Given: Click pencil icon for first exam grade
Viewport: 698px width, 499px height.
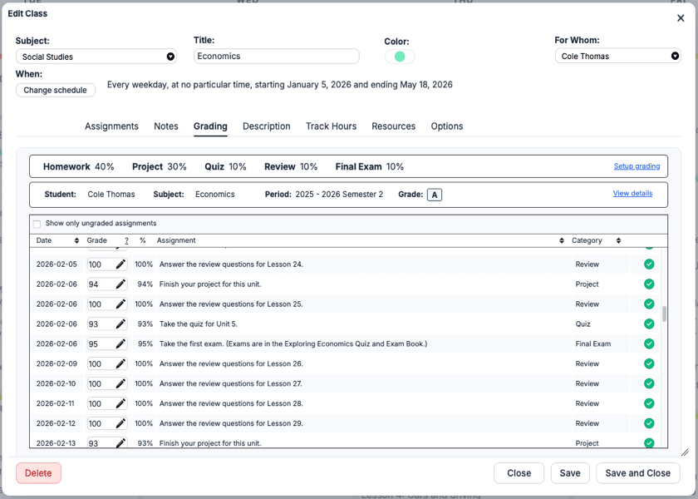Looking at the screenshot, I should pos(120,344).
